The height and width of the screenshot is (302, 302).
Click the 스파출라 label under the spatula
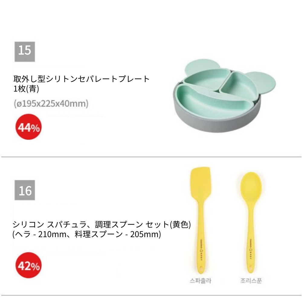[x=200, y=281]
